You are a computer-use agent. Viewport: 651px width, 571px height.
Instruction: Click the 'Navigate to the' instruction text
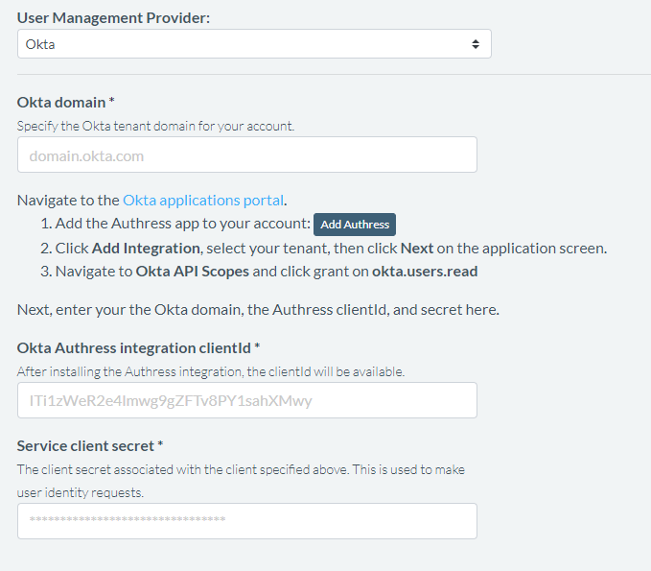coord(69,201)
